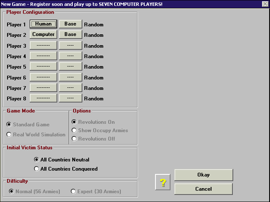Image resolution: width=270 pixels, height=202 pixels.
Task: Change Player 8 type button
Action: click(x=43, y=98)
